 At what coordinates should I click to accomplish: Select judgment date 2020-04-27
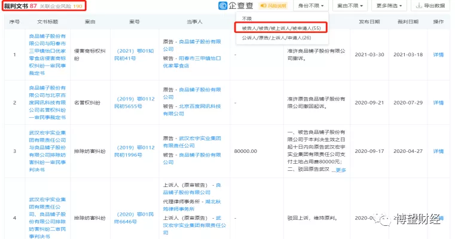click(x=408, y=151)
